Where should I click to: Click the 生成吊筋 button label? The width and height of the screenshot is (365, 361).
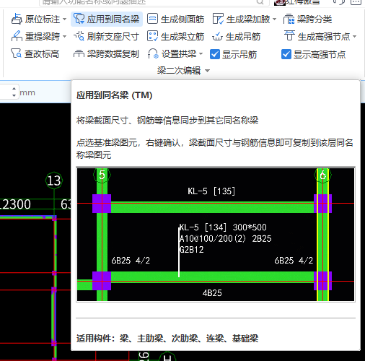point(243,37)
